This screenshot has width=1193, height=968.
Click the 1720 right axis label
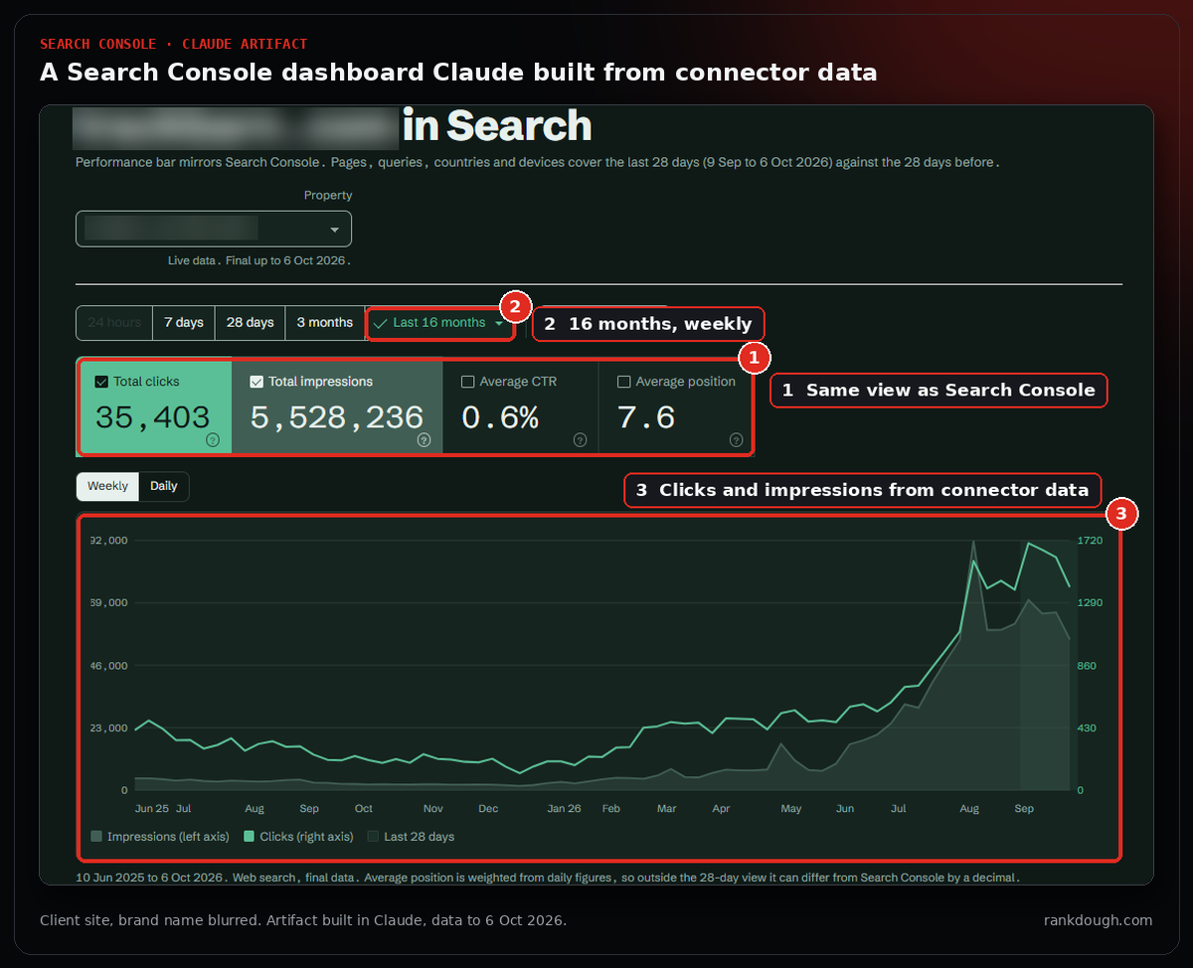pyautogui.click(x=1091, y=541)
